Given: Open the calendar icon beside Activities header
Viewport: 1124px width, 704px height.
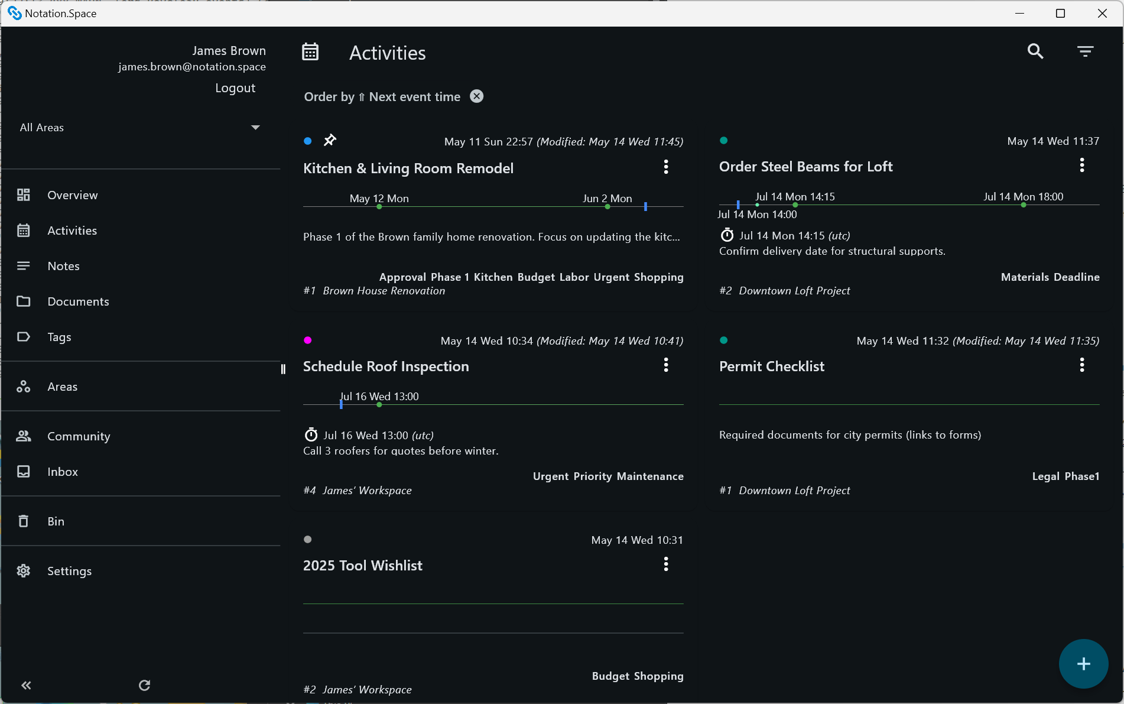Looking at the screenshot, I should click(310, 52).
